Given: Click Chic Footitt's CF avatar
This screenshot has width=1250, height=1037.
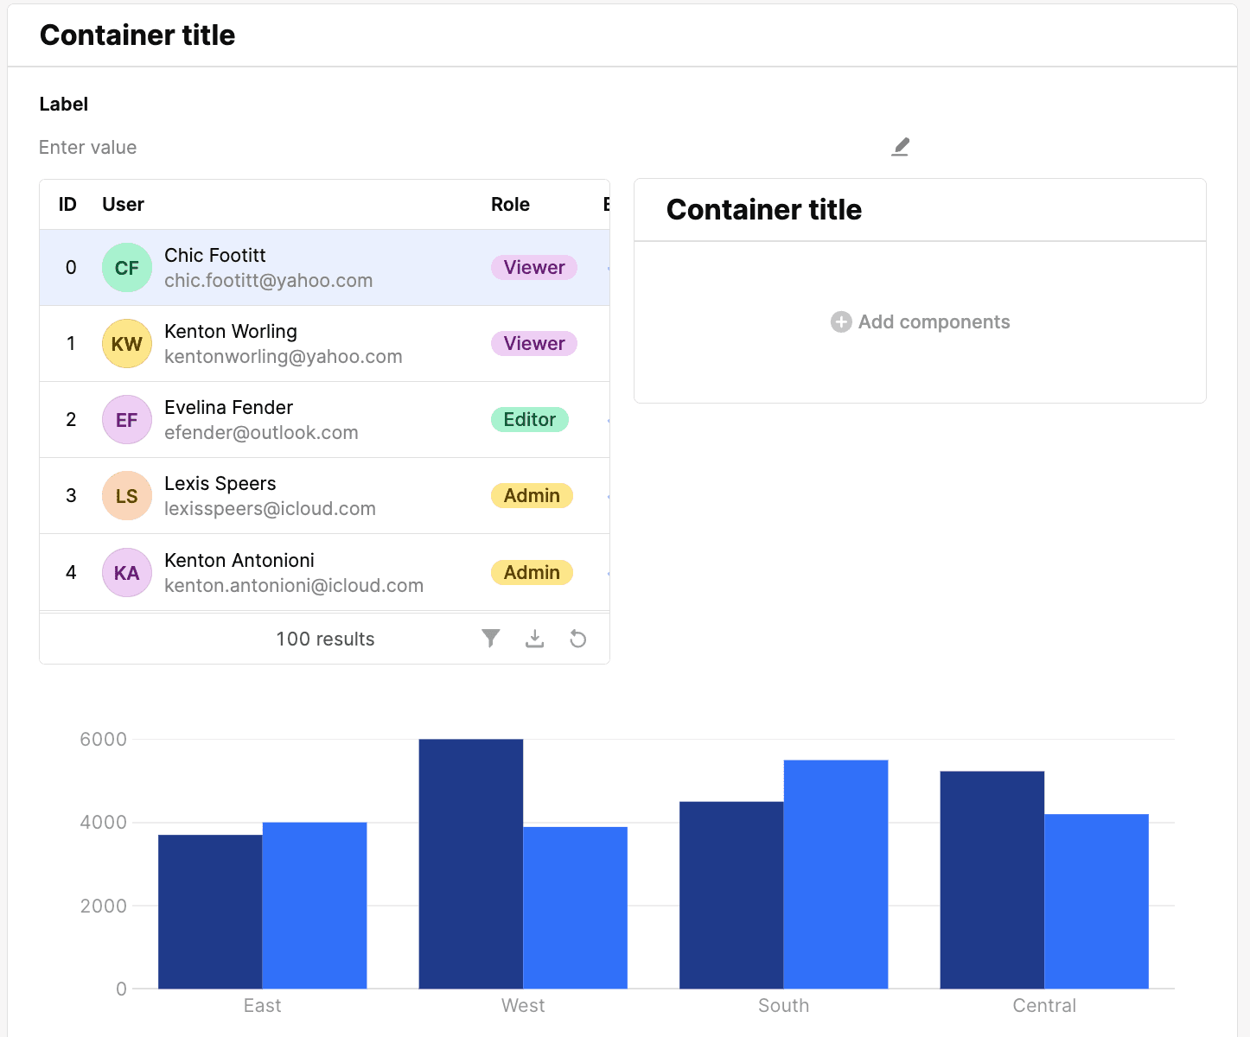Looking at the screenshot, I should pyautogui.click(x=126, y=267).
